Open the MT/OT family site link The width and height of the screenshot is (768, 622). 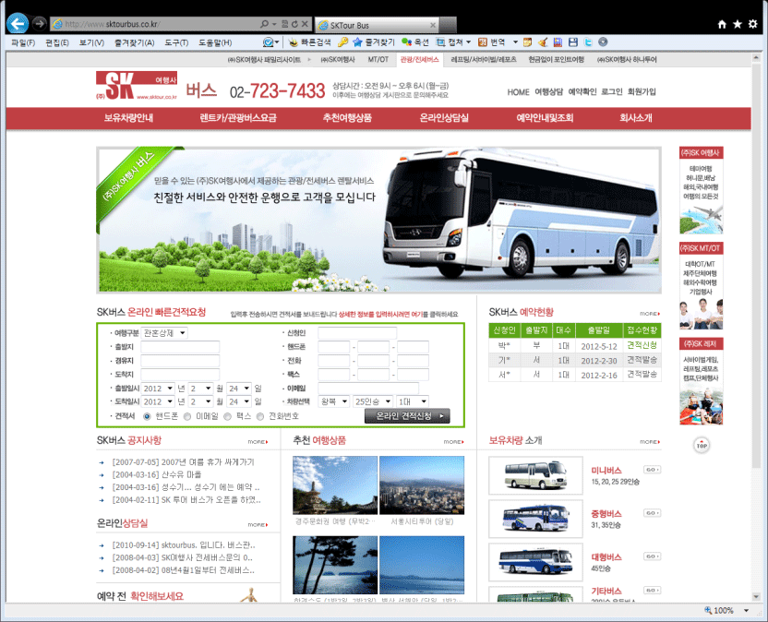pos(378,60)
